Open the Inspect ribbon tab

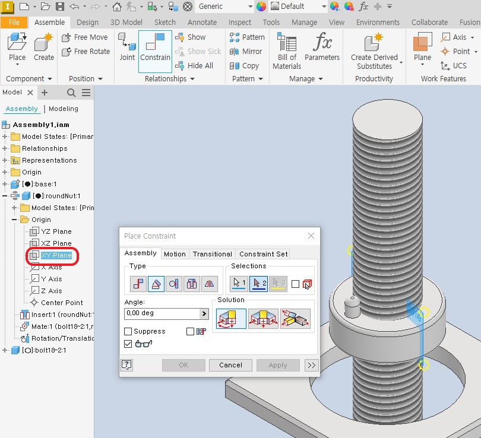pyautogui.click(x=239, y=23)
